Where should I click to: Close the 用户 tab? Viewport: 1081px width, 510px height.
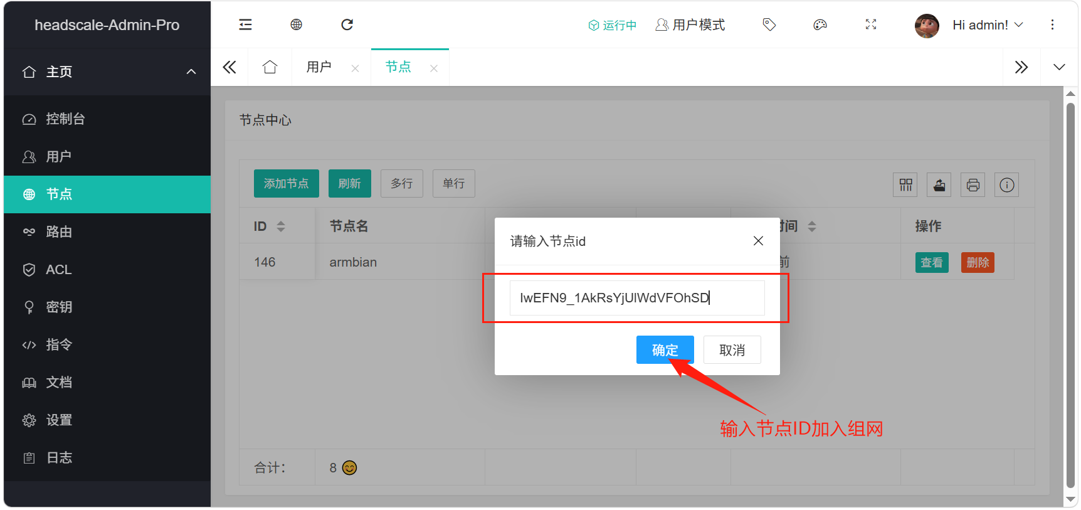(355, 68)
